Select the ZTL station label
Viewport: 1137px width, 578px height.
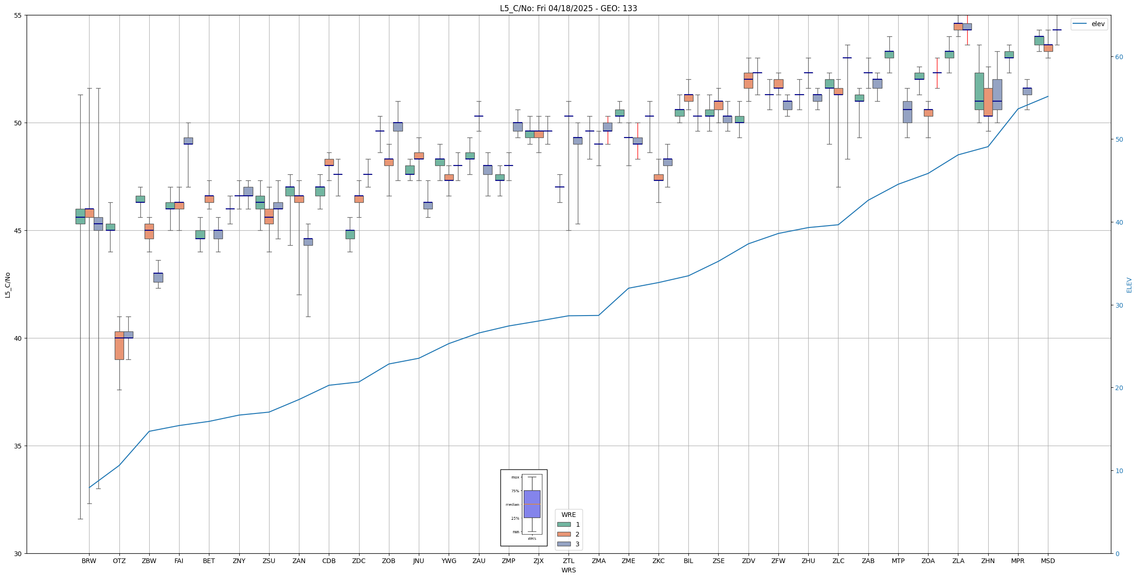[x=568, y=561]
